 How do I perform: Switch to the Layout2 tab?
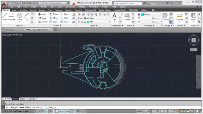pos(32,99)
